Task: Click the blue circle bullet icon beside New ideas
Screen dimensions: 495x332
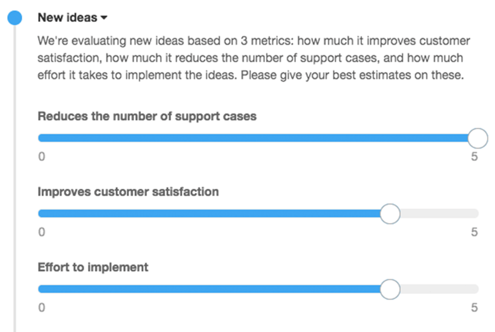Action: 14,17
